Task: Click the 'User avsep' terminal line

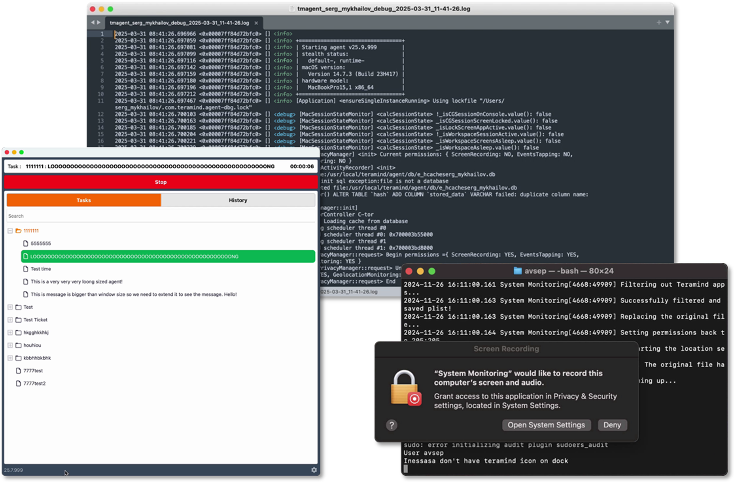Action: point(423,453)
